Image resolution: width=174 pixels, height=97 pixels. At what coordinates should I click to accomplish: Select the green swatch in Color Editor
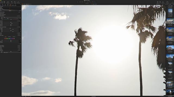(x=8, y=39)
